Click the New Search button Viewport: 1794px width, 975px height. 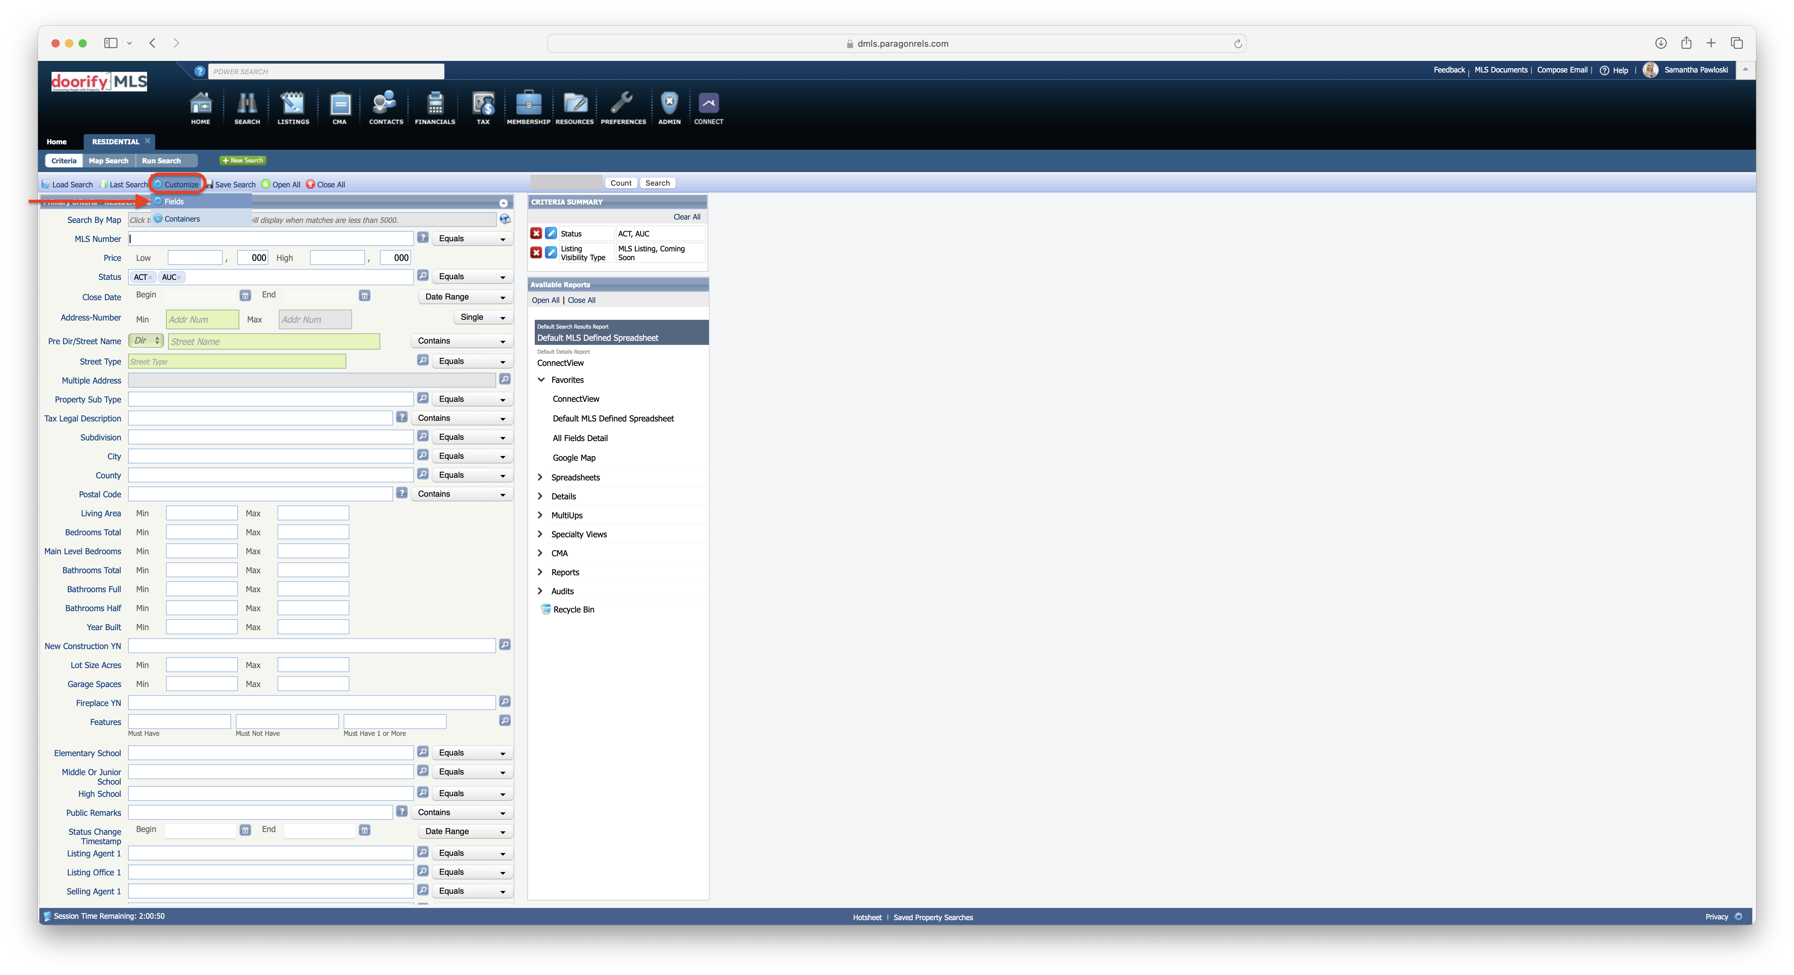click(x=243, y=161)
